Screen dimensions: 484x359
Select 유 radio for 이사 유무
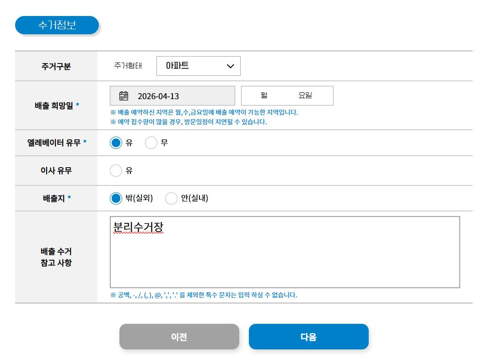tap(116, 170)
